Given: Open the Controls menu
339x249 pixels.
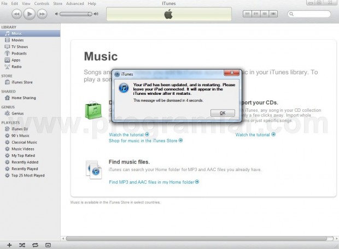Looking at the screenshot, I should 42,3.
